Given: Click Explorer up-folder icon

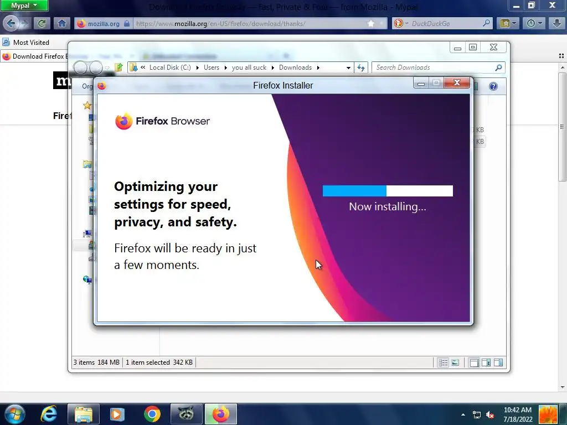Looking at the screenshot, I should [118, 67].
